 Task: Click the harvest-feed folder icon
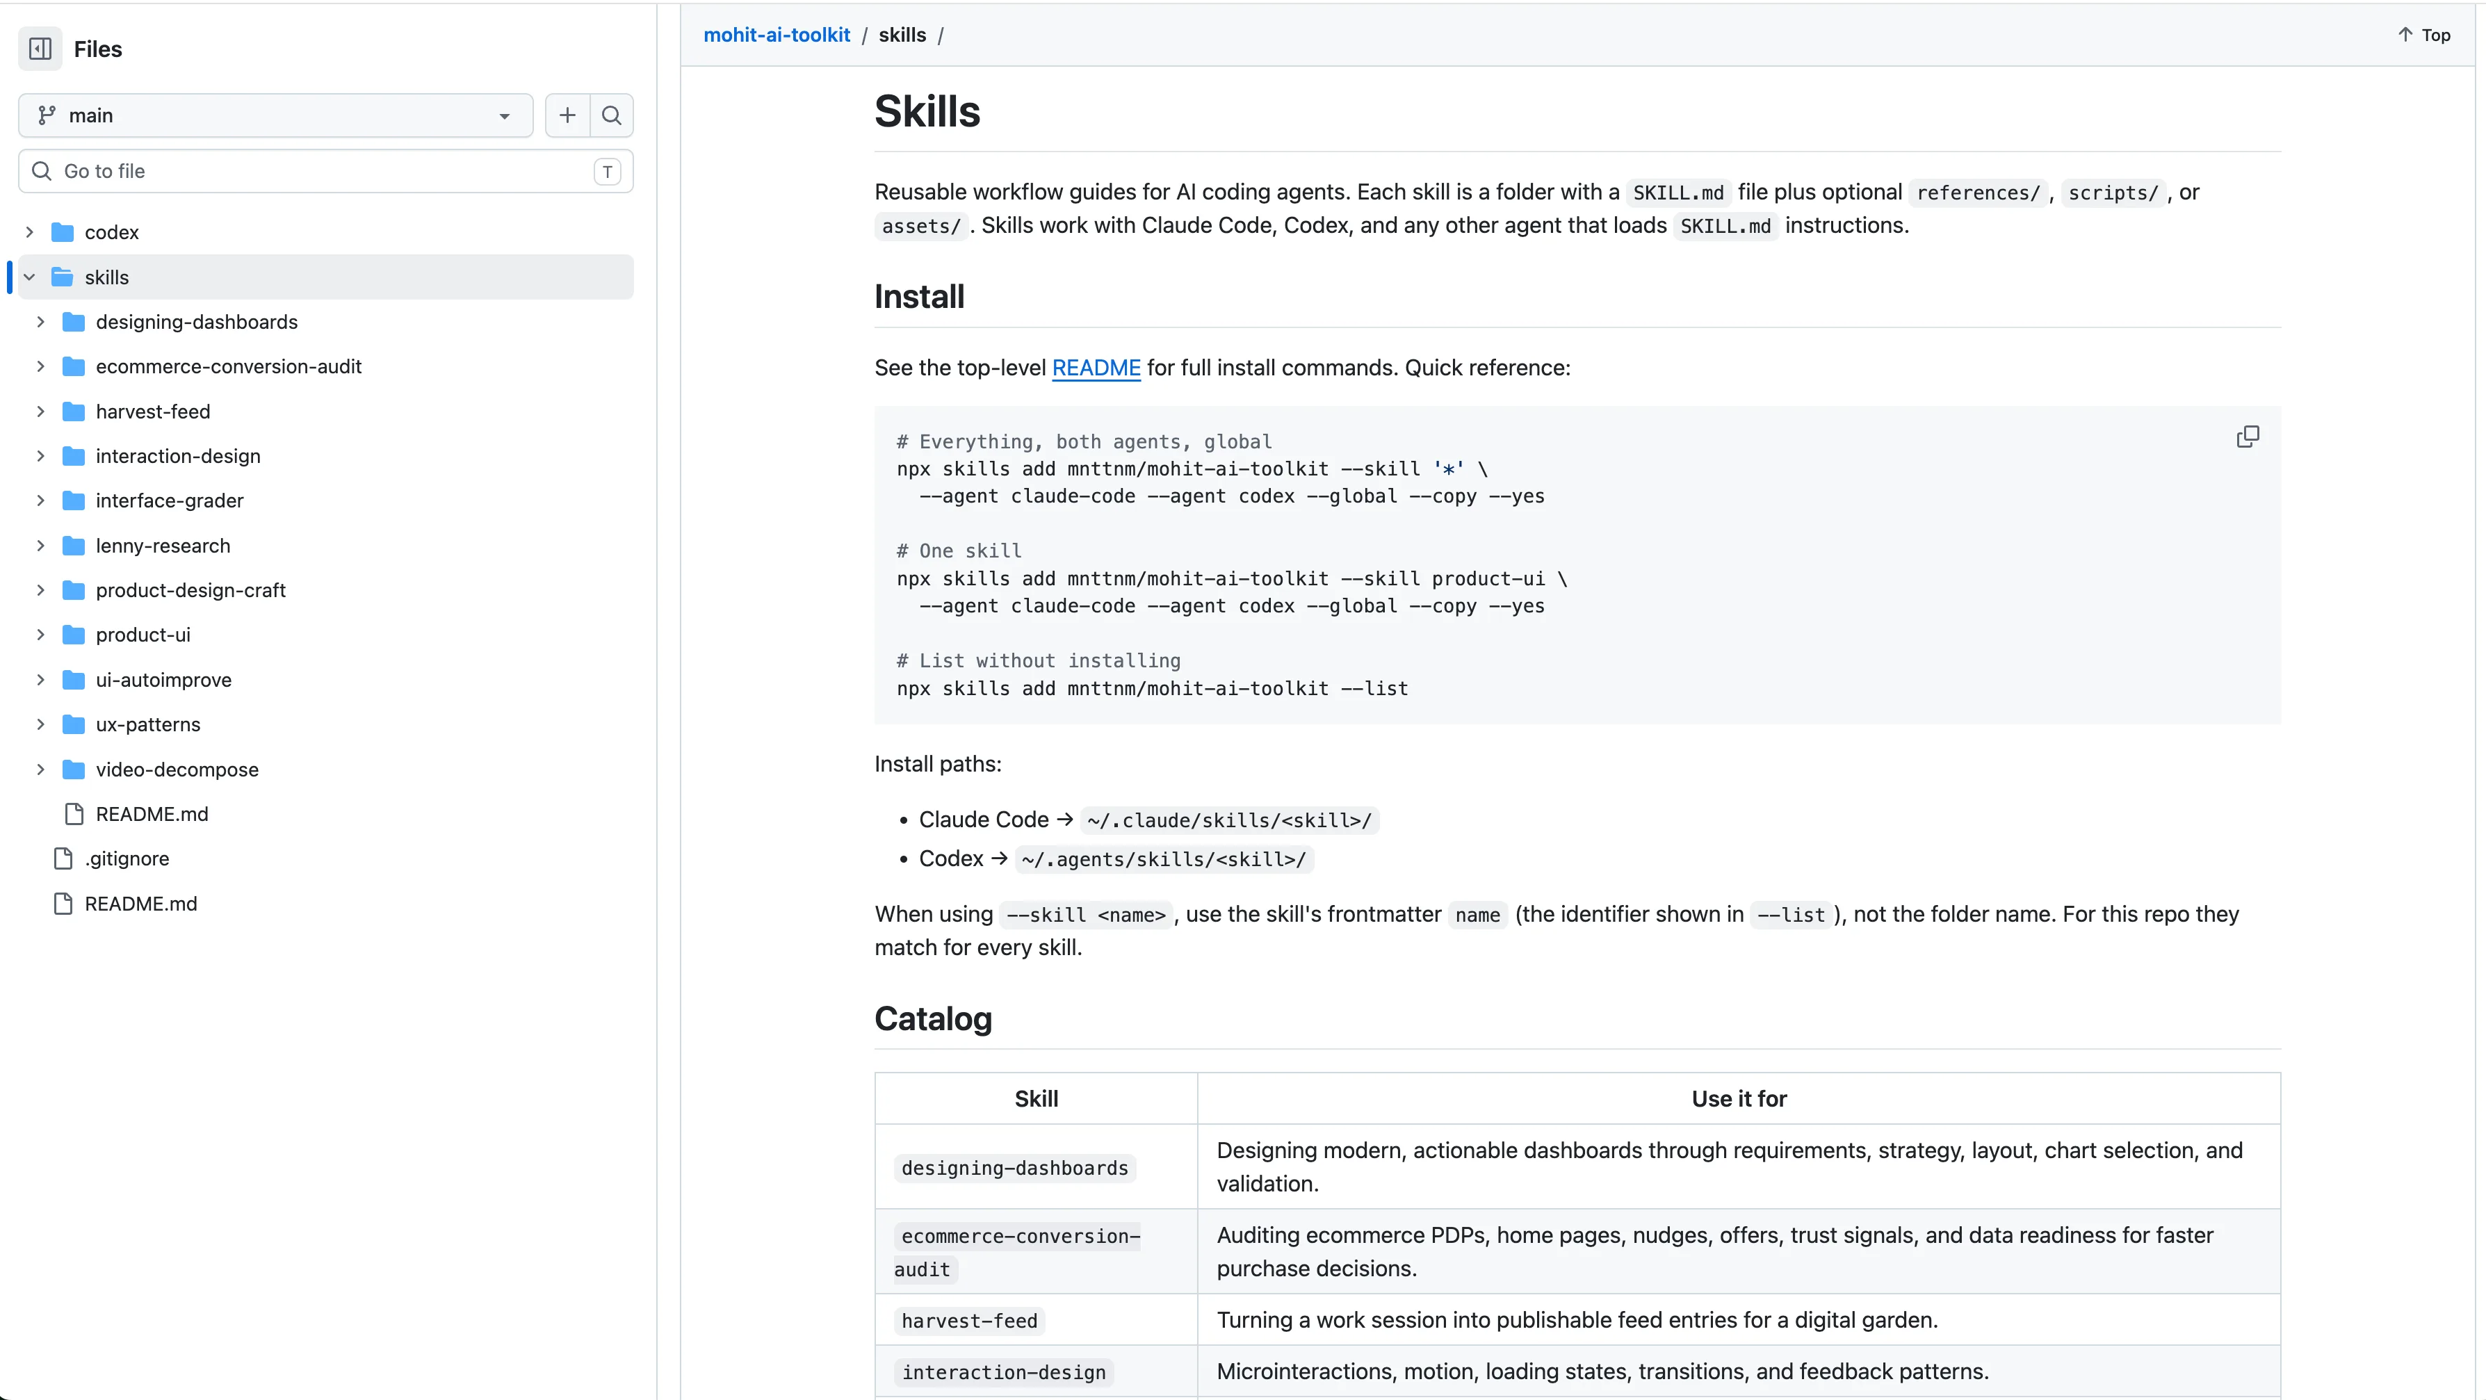coord(74,411)
